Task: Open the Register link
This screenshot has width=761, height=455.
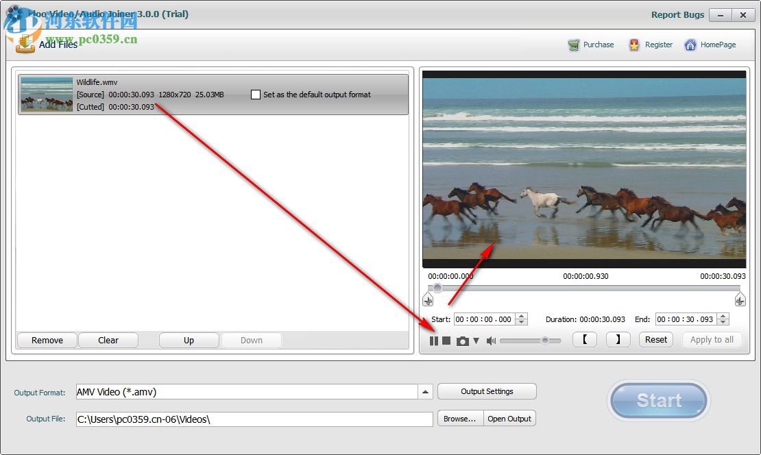Action: tap(659, 45)
